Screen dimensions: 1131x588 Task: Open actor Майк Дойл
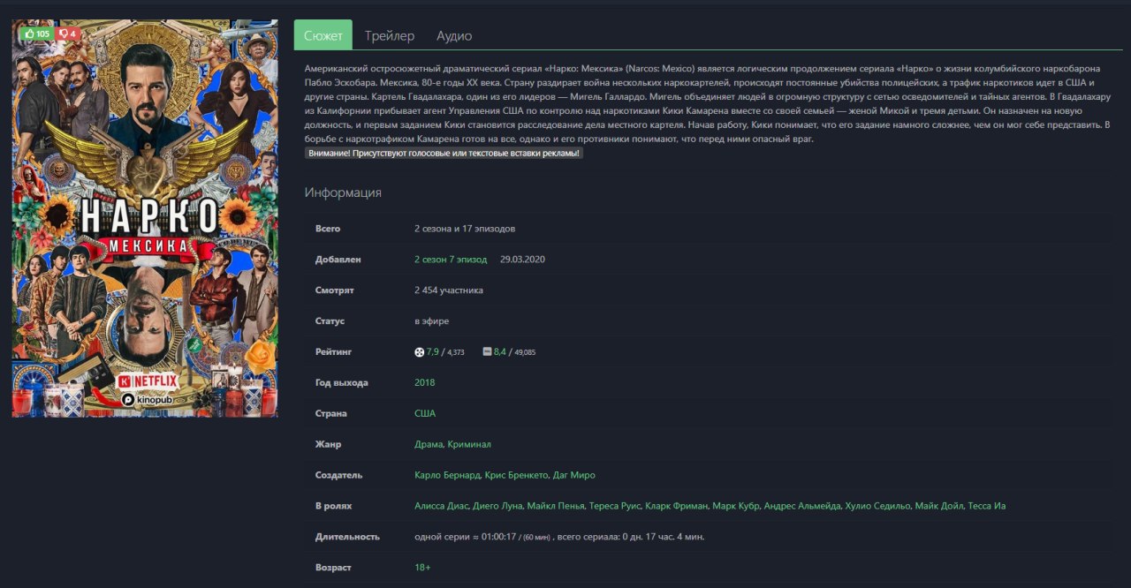[938, 506]
